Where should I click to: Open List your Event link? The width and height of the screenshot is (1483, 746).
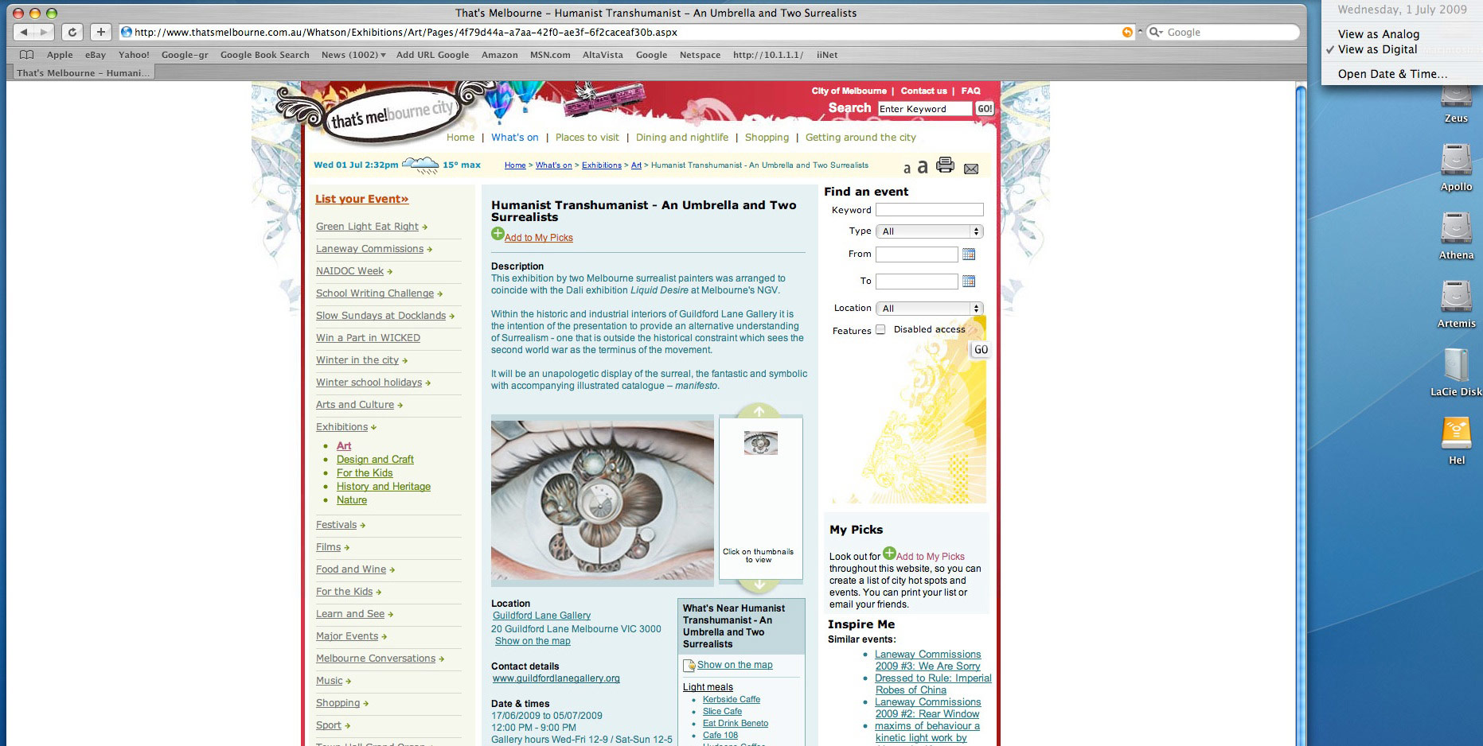pyautogui.click(x=361, y=200)
